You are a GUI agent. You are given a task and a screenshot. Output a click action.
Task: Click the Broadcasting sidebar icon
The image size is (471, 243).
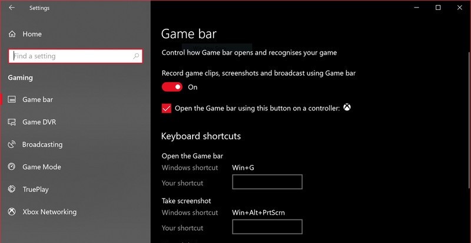[12, 144]
